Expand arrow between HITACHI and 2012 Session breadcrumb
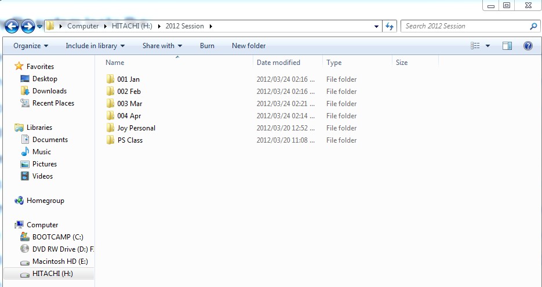 [159, 26]
